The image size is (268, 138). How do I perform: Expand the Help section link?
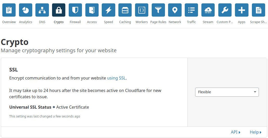[256, 132]
